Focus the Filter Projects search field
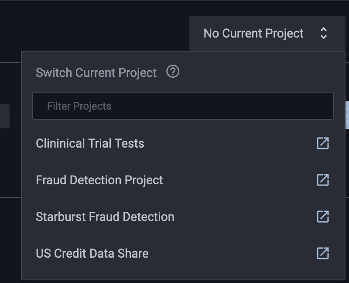The width and height of the screenshot is (349, 283). pos(183,106)
